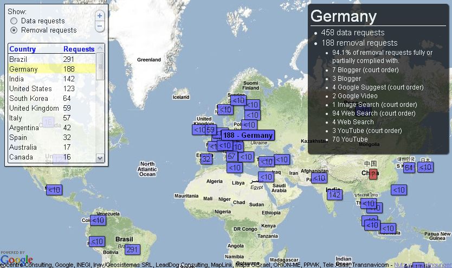Viewport: 452px width, 268px height.
Task: Click the 142 marker on India
Action: point(334,195)
